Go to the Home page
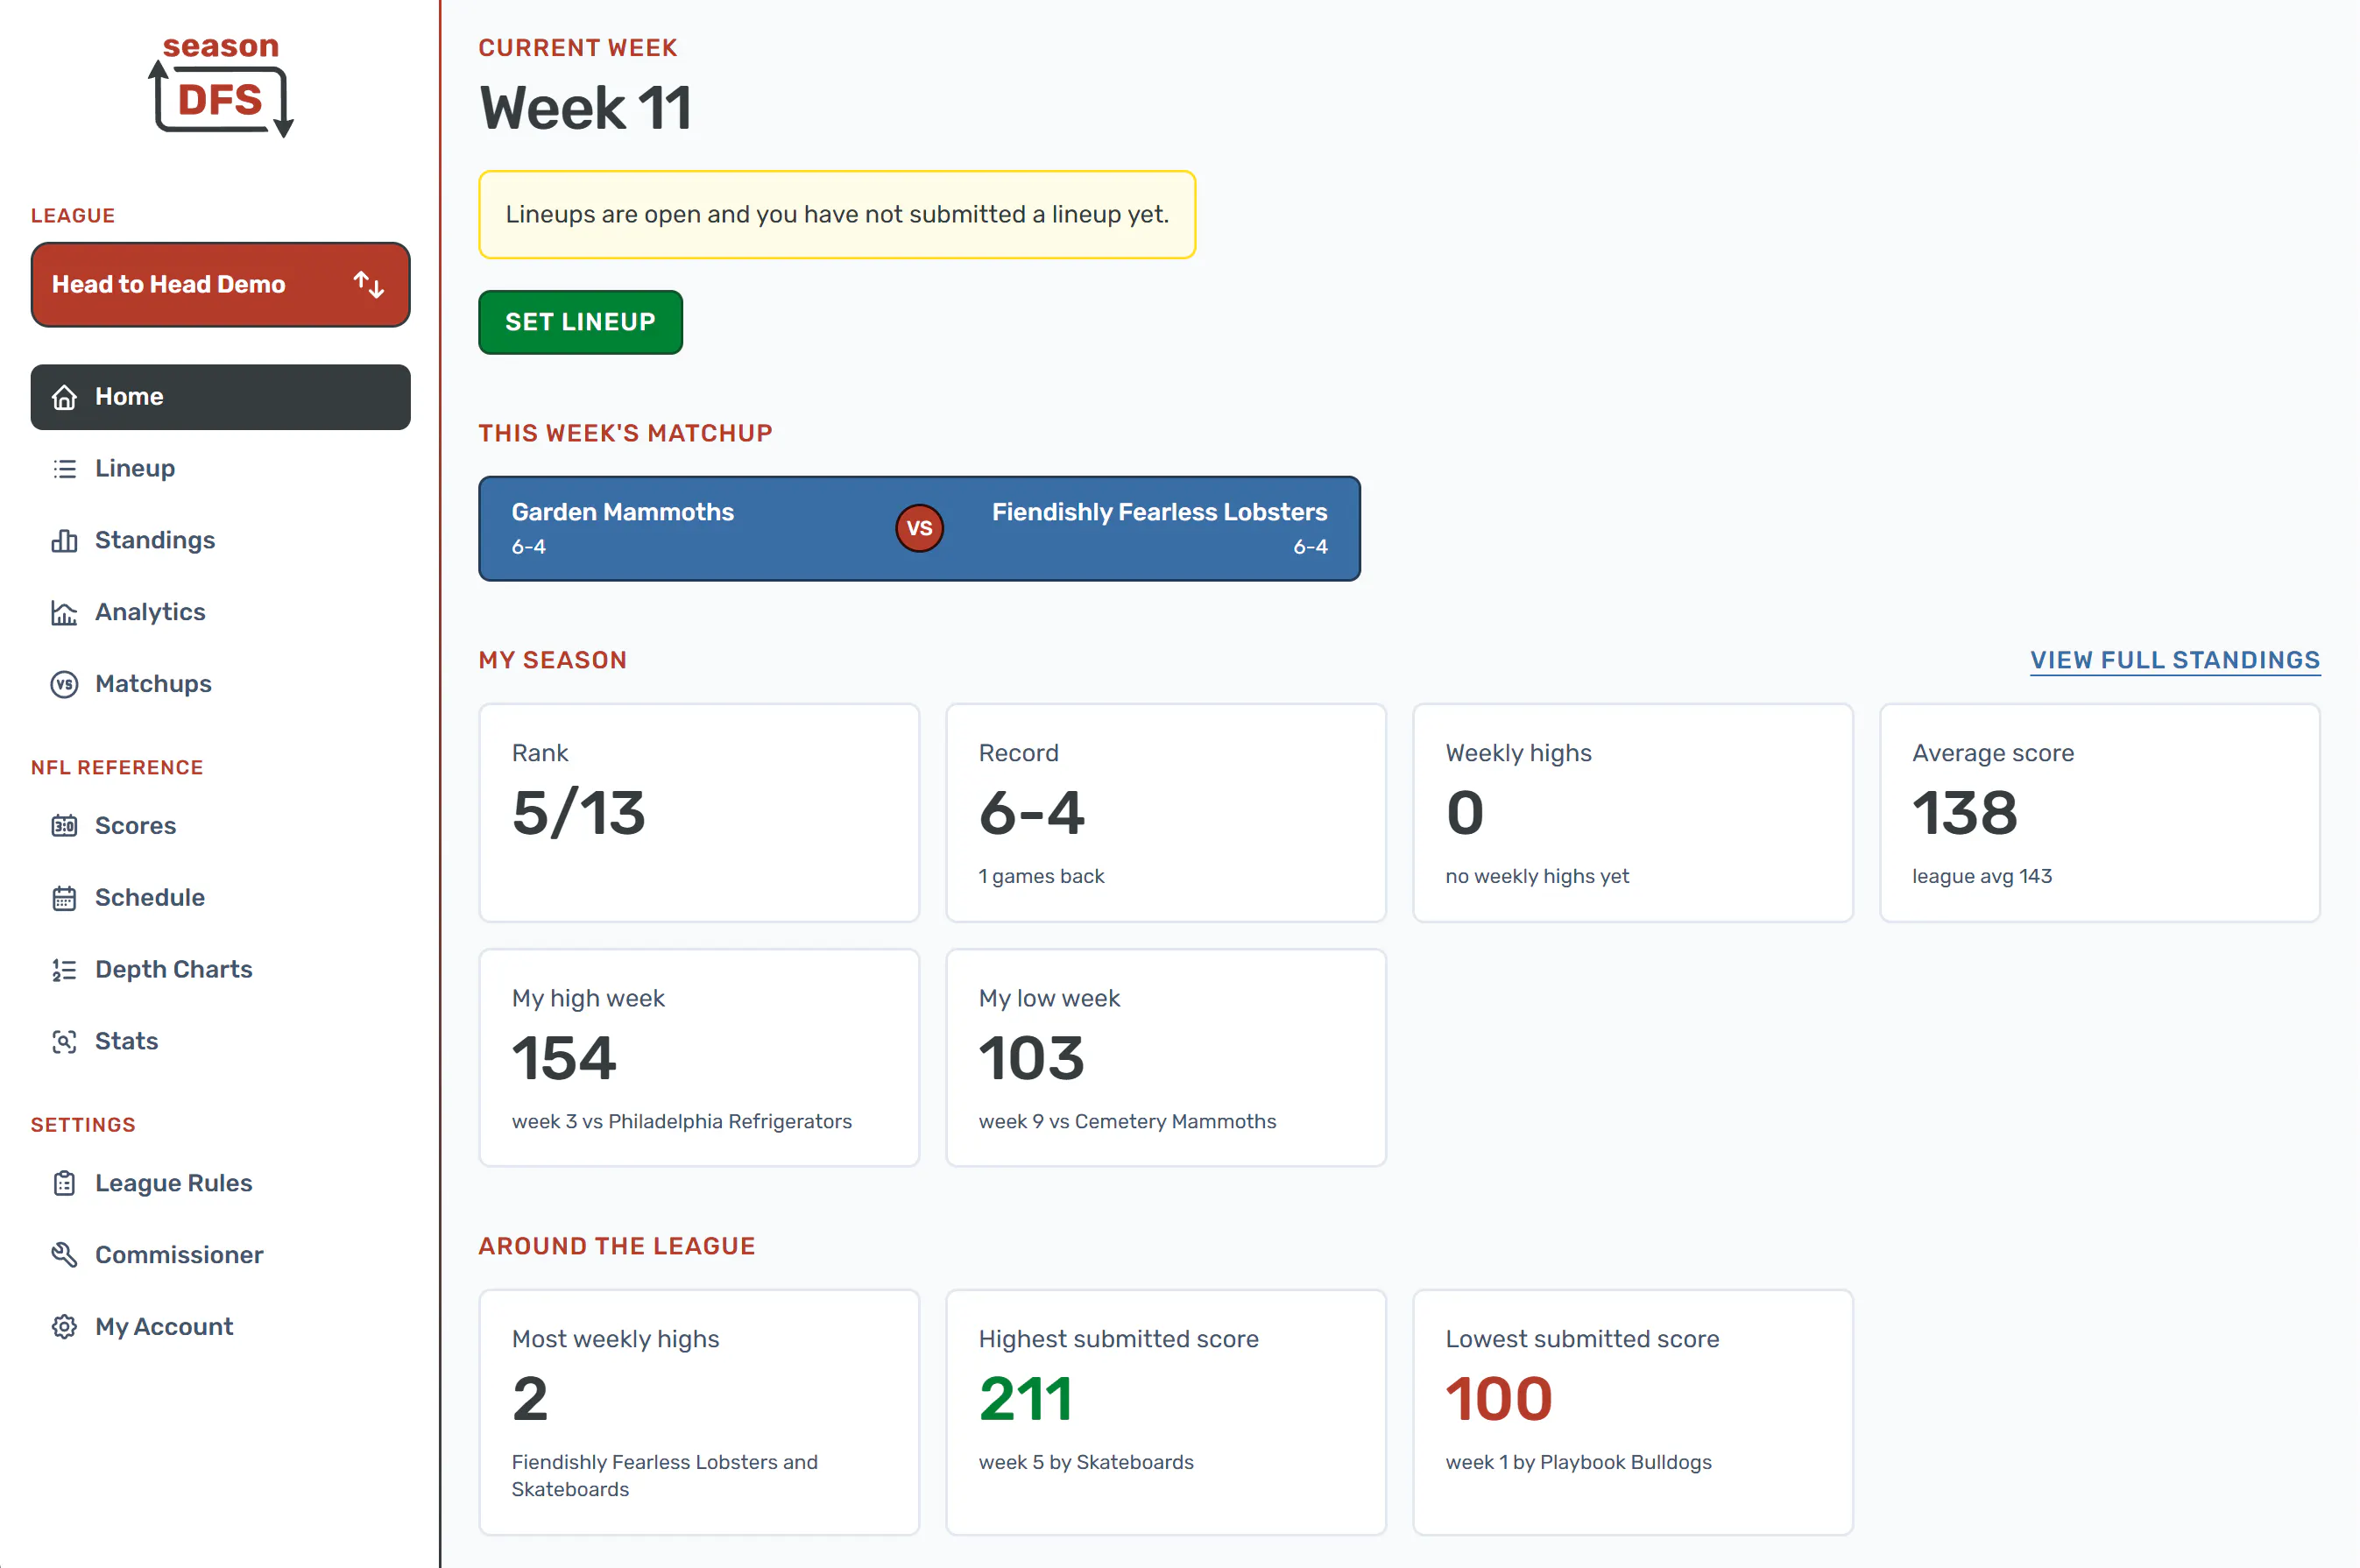Viewport: 2360px width, 1568px height. 220,397
